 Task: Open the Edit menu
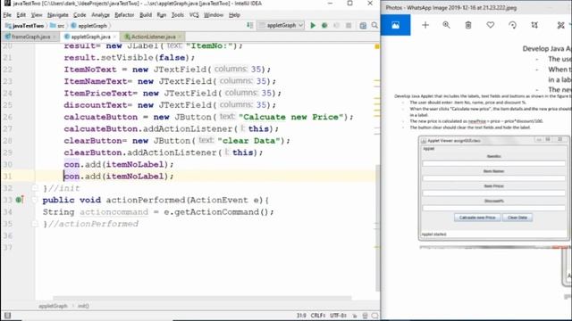coord(21,15)
